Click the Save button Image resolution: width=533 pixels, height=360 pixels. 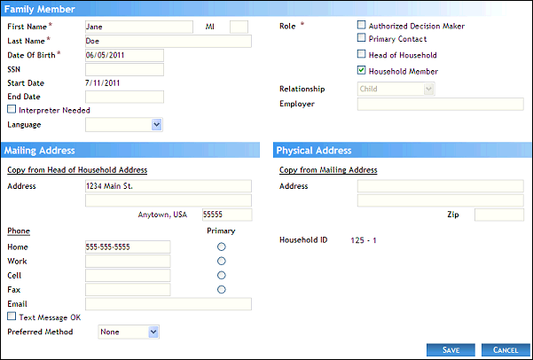coord(451,350)
